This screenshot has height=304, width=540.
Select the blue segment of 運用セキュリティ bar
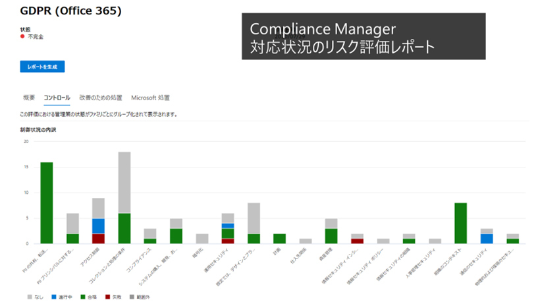(228, 226)
